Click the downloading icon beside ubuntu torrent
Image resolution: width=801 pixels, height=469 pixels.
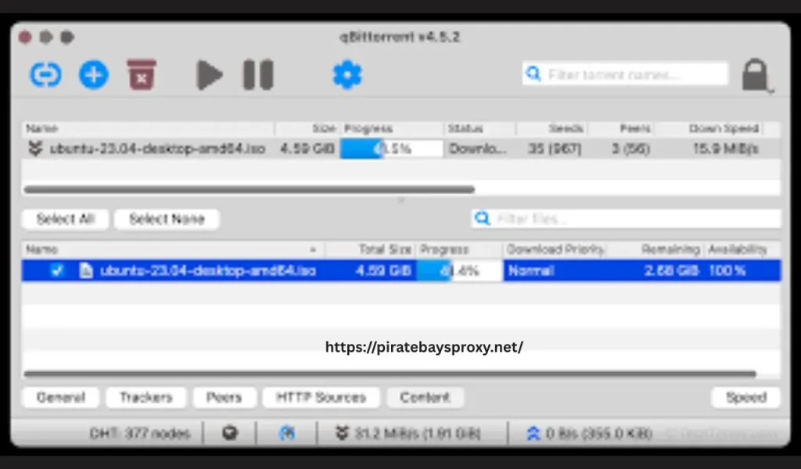(34, 149)
